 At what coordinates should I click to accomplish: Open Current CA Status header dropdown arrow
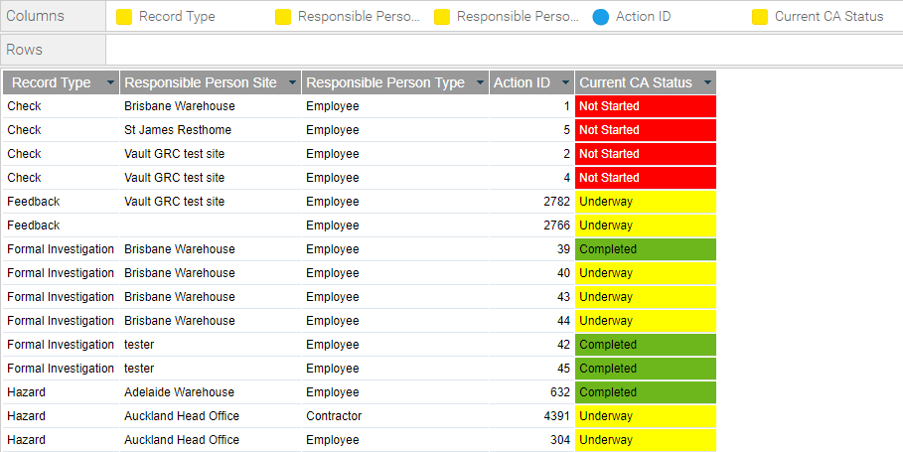(x=707, y=82)
